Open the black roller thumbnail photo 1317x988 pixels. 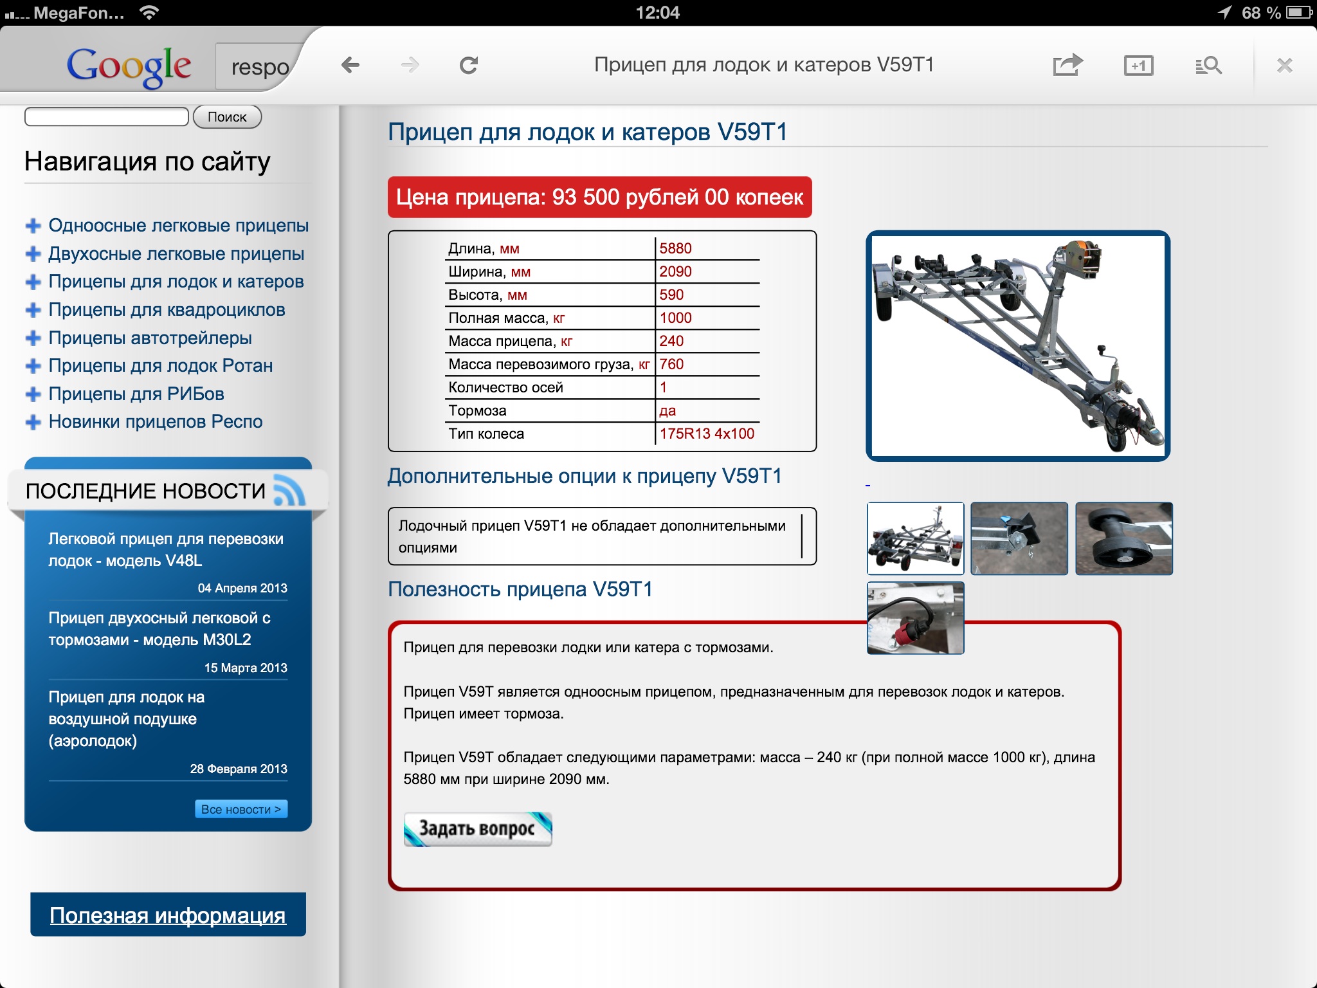[1123, 538]
